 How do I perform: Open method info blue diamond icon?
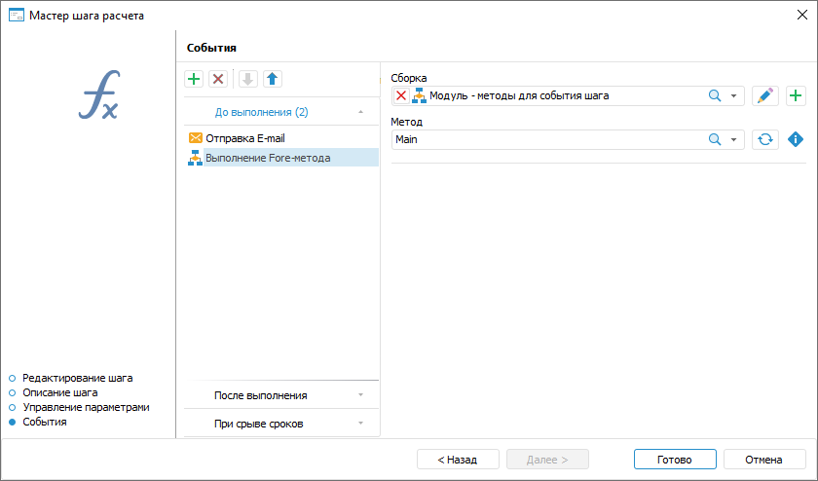click(x=796, y=139)
